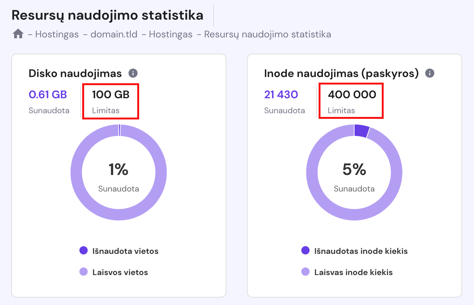Click the Laisvas inode kiekis legend dot
This screenshot has height=305, width=474.
pyautogui.click(x=305, y=272)
